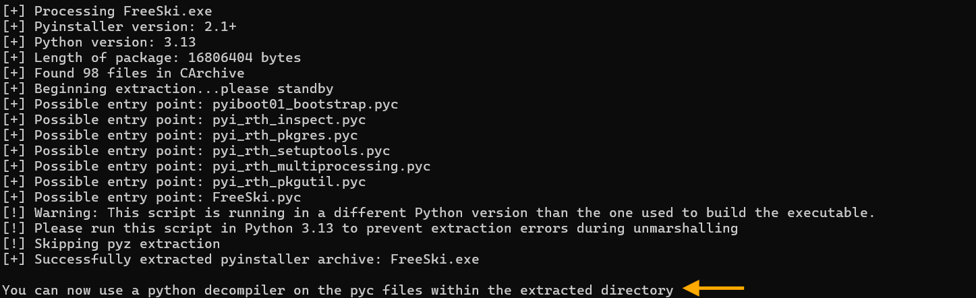Click the "Please run this script in Python 3.13" line

(386, 229)
